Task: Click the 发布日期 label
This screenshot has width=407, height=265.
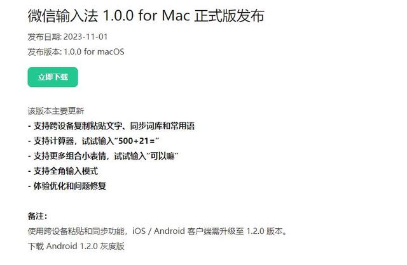Action: (44, 37)
